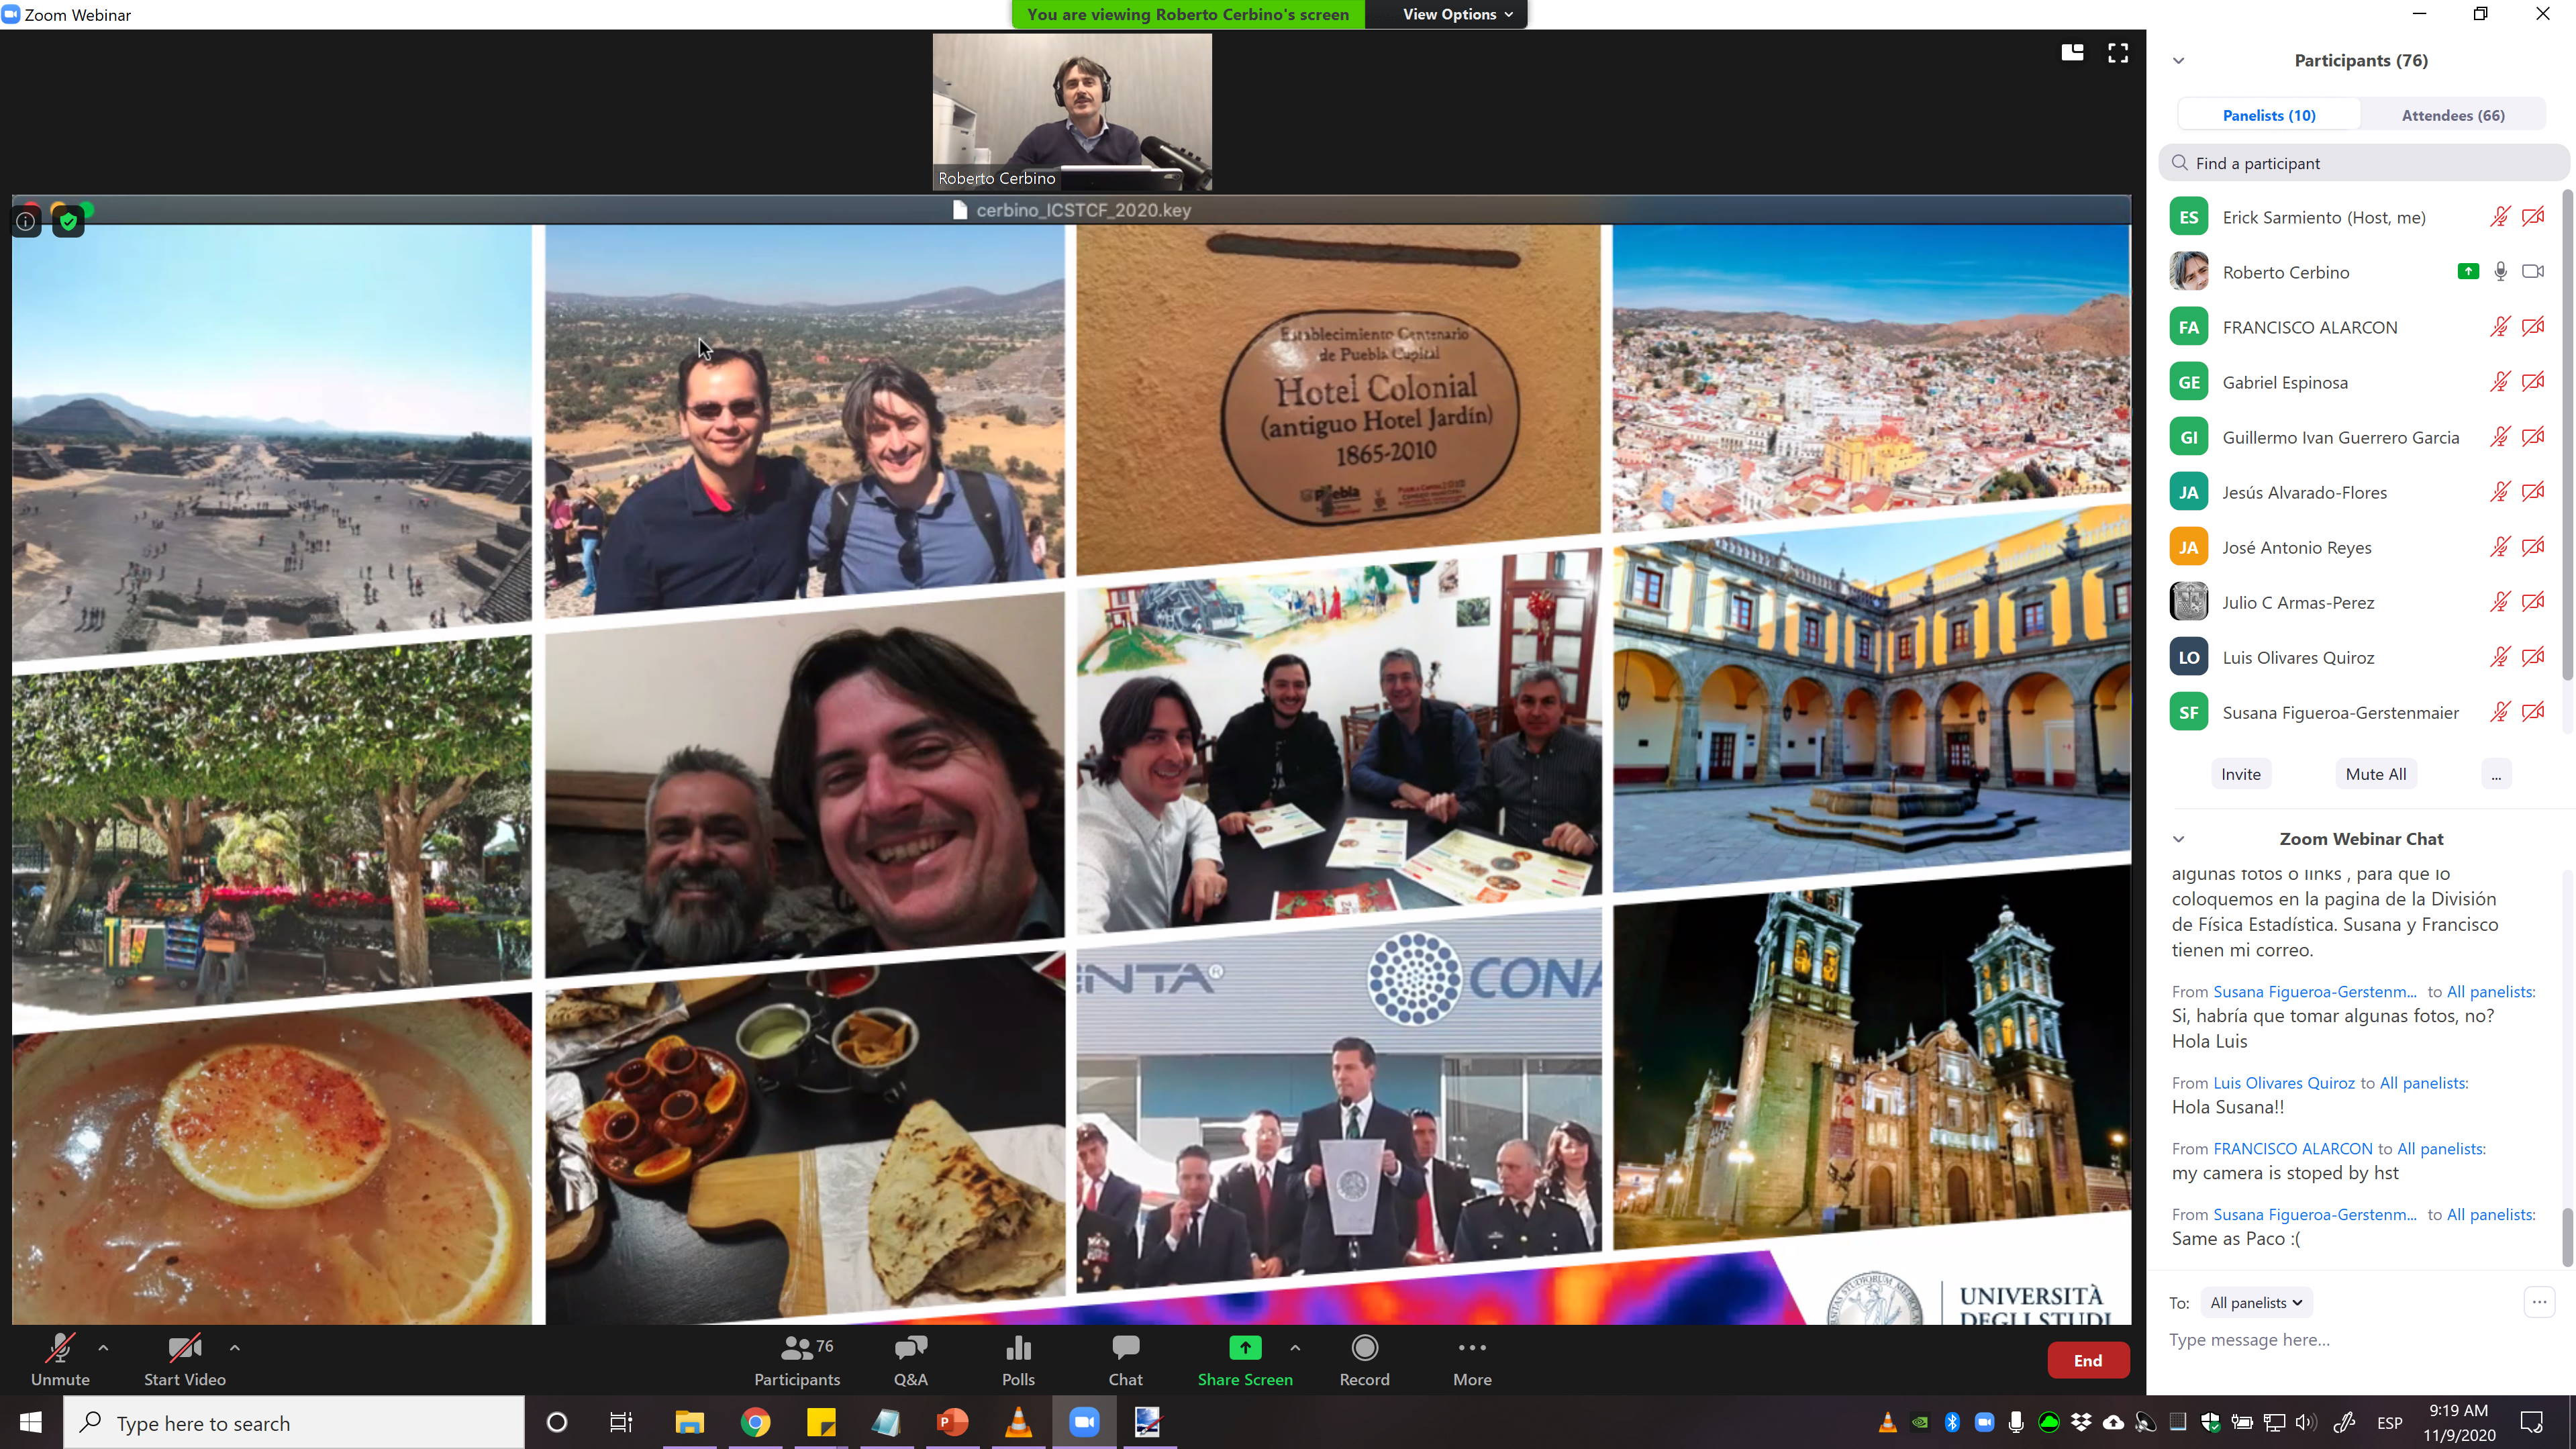Mute Roberto Cerbino's microphone icon
Screen dimensions: 2576x1449
(2500, 272)
